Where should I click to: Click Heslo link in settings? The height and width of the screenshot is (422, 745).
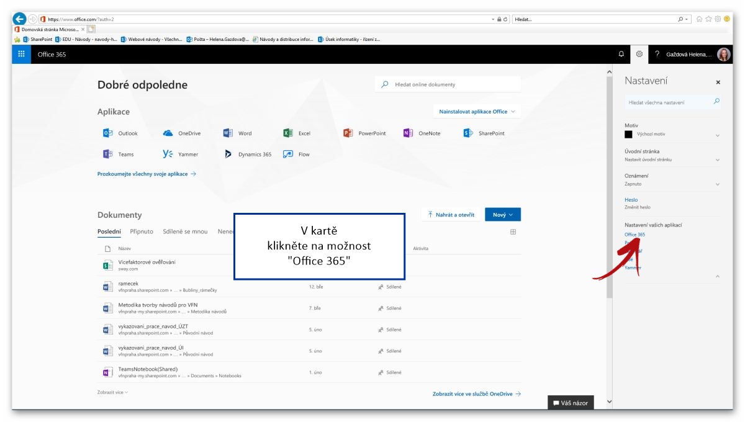pos(631,200)
